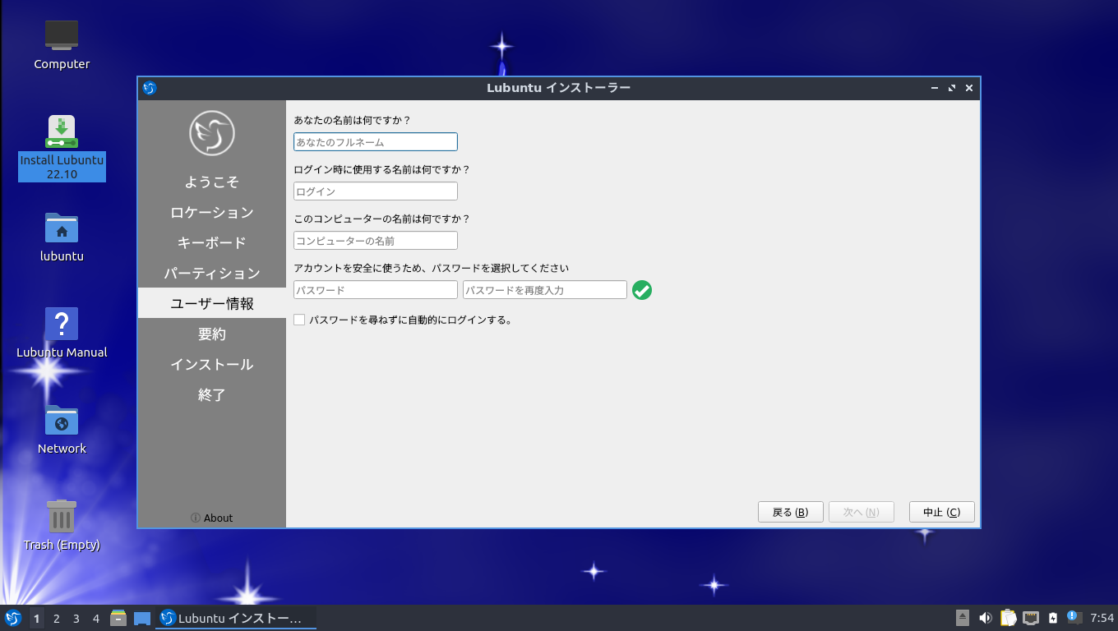
Task: Minimize the Lubuntu installer window
Action: click(935, 88)
